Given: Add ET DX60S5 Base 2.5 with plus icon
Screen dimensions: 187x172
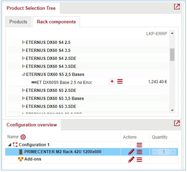Looking at the screenshot, I should click(112, 81).
